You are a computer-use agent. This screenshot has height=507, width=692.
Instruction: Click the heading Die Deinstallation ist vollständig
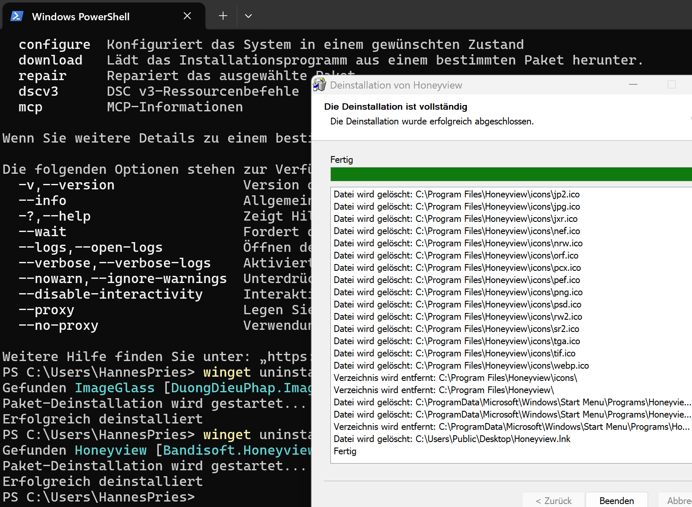[x=395, y=106]
